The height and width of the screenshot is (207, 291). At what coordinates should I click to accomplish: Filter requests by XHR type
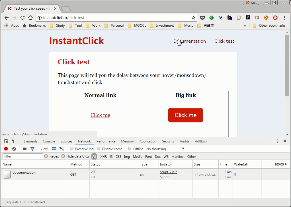coord(103,157)
